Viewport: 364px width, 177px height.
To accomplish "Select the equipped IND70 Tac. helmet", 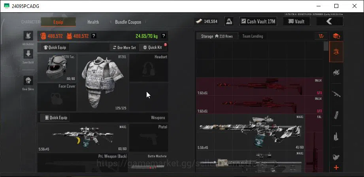I will point(57,68).
